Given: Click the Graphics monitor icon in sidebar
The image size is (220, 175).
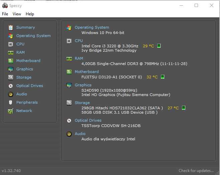Looking at the screenshot, I should (x=11, y=69).
